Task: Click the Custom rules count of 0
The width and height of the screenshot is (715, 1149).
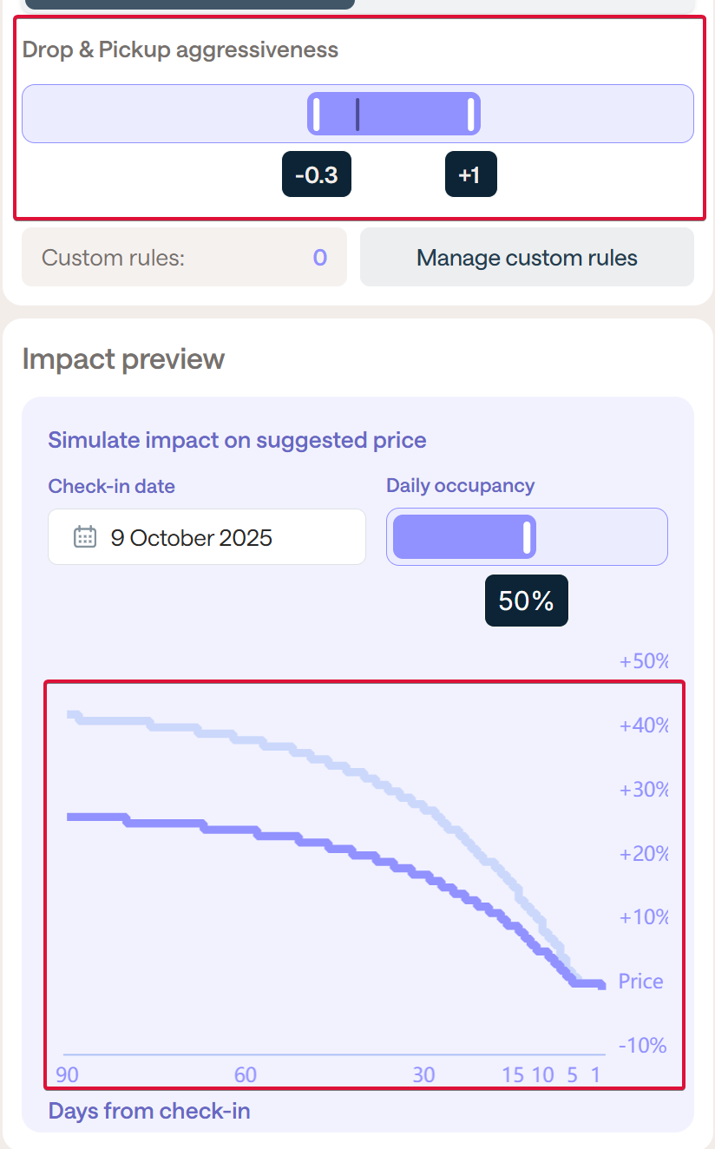Action: (319, 258)
